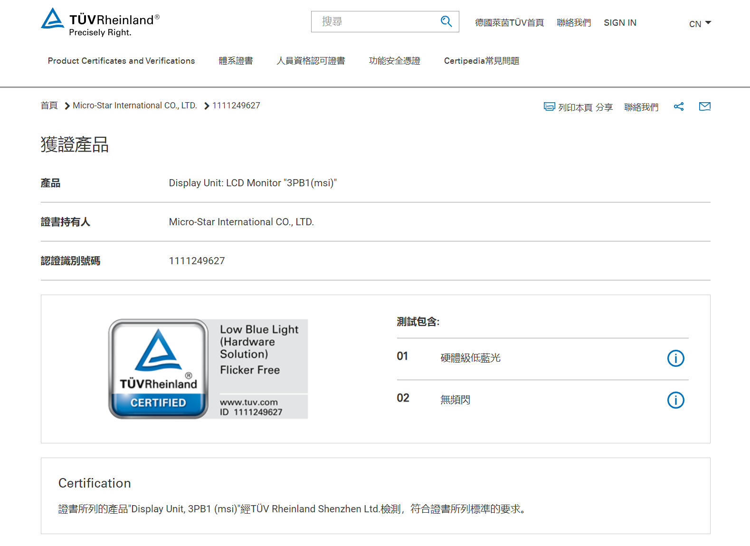Open the 功能安全憑證 menu item
Screen dimensions: 750x546
[394, 61]
